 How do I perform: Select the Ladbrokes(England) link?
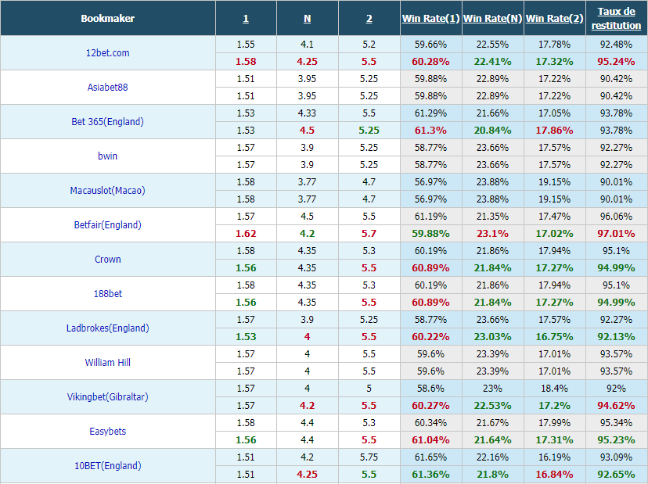(107, 328)
